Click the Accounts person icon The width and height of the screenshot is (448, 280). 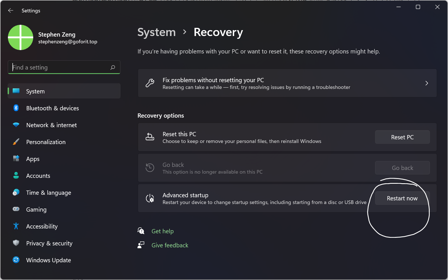point(16,175)
